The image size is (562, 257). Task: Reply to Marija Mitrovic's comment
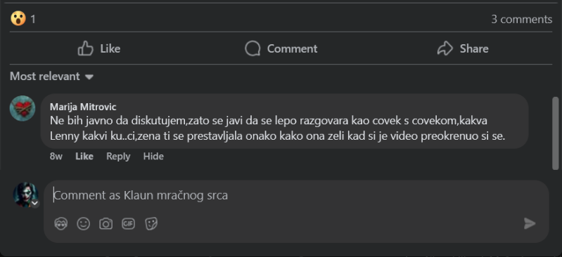118,157
